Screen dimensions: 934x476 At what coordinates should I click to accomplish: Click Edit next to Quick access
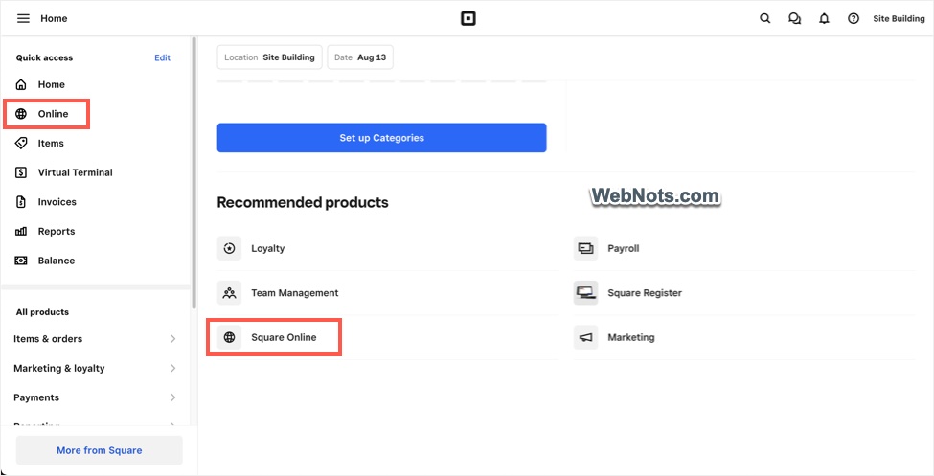point(162,57)
